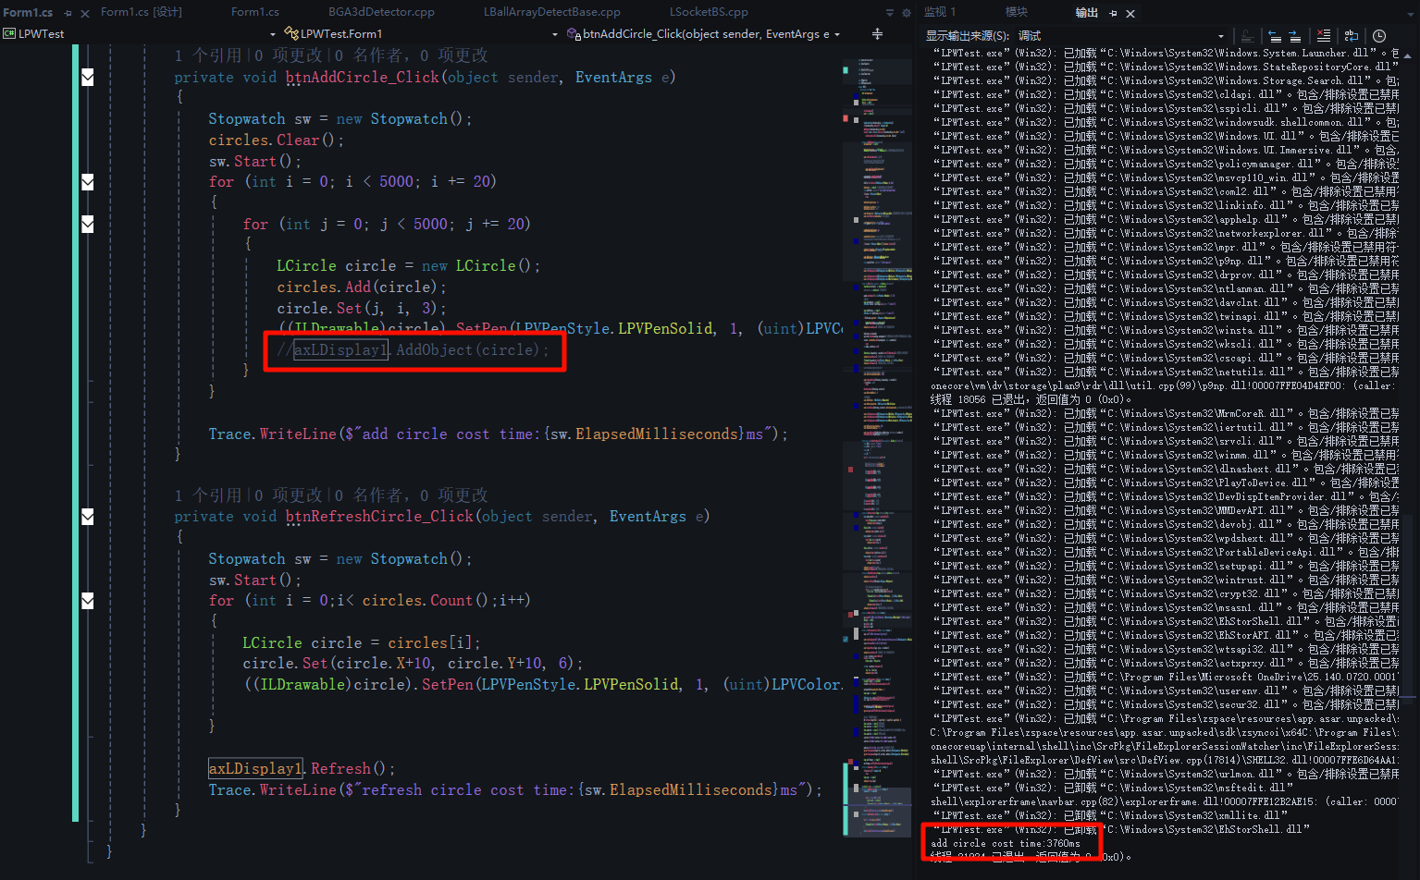Click the code minimap scrollbar
This screenshot has height=880, width=1420.
(876, 370)
